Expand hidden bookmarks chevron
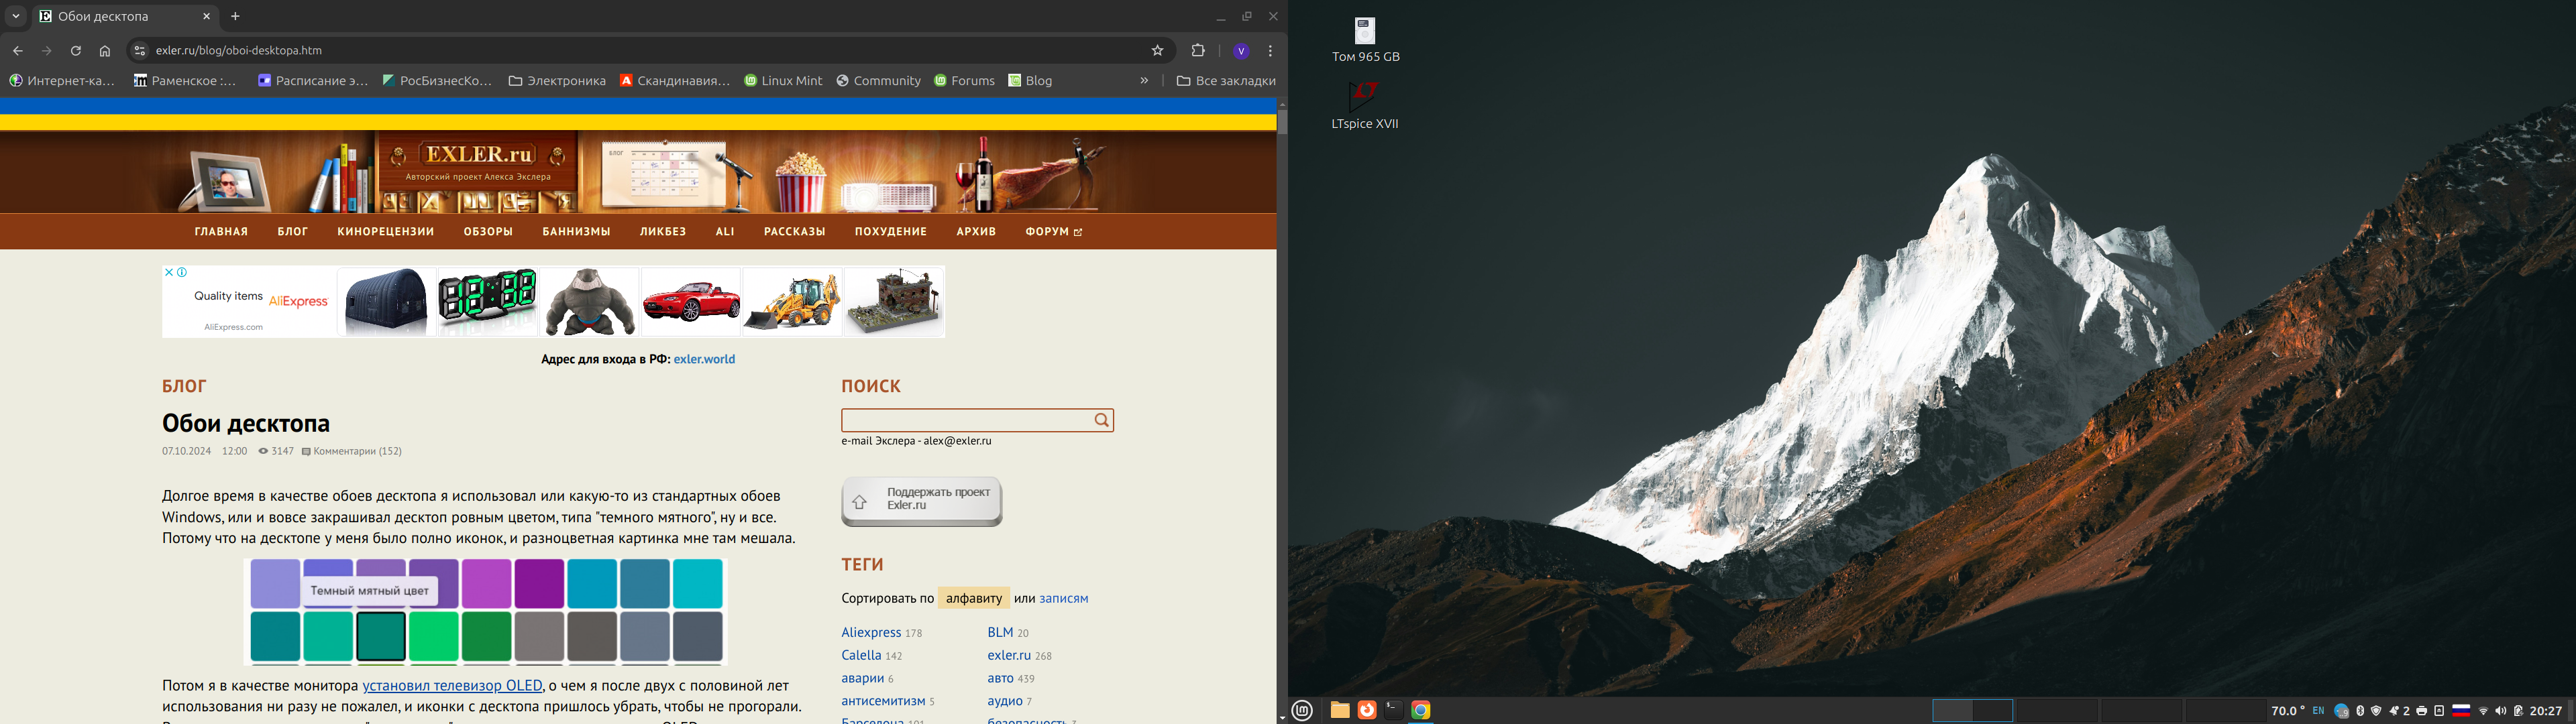This screenshot has height=724, width=2576. (1144, 80)
